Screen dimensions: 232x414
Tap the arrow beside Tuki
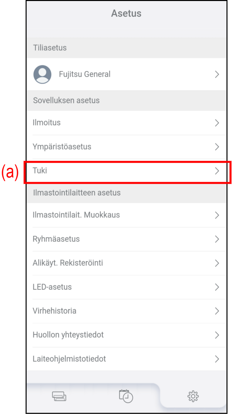(x=217, y=171)
